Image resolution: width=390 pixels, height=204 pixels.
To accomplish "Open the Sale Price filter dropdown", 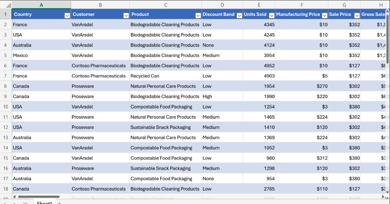I will pos(357,16).
